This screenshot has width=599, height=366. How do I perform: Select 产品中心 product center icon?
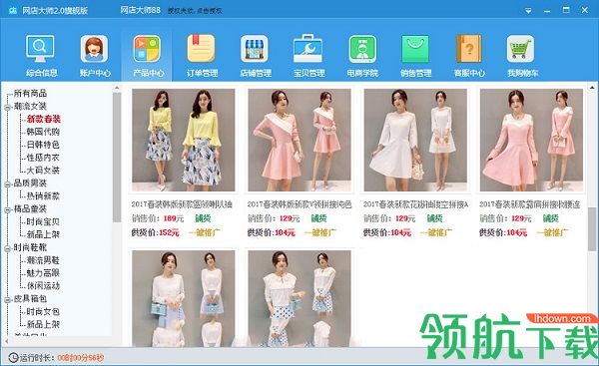[147, 49]
